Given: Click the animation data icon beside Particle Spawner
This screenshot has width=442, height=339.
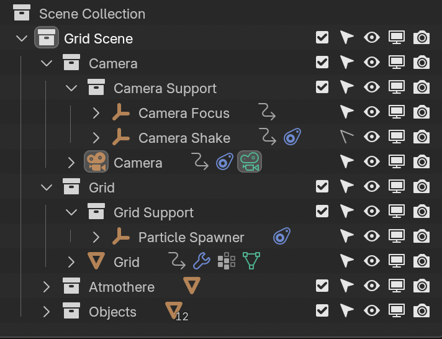Looking at the screenshot, I should 282,237.
